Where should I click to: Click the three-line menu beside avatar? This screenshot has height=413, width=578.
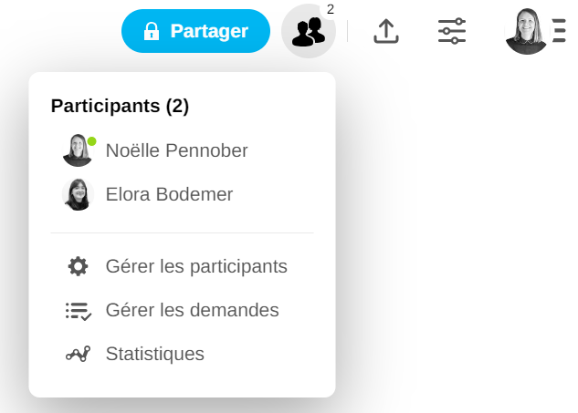(x=559, y=31)
